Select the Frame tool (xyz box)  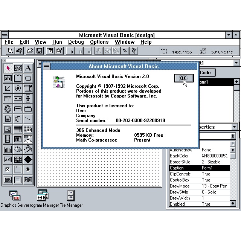point(18,78)
